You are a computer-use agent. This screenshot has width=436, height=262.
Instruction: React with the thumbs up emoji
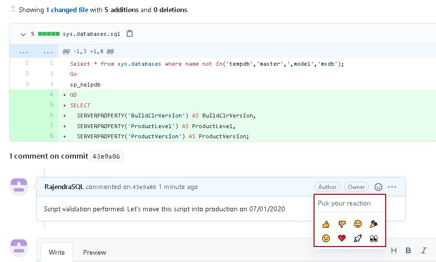[x=326, y=224]
